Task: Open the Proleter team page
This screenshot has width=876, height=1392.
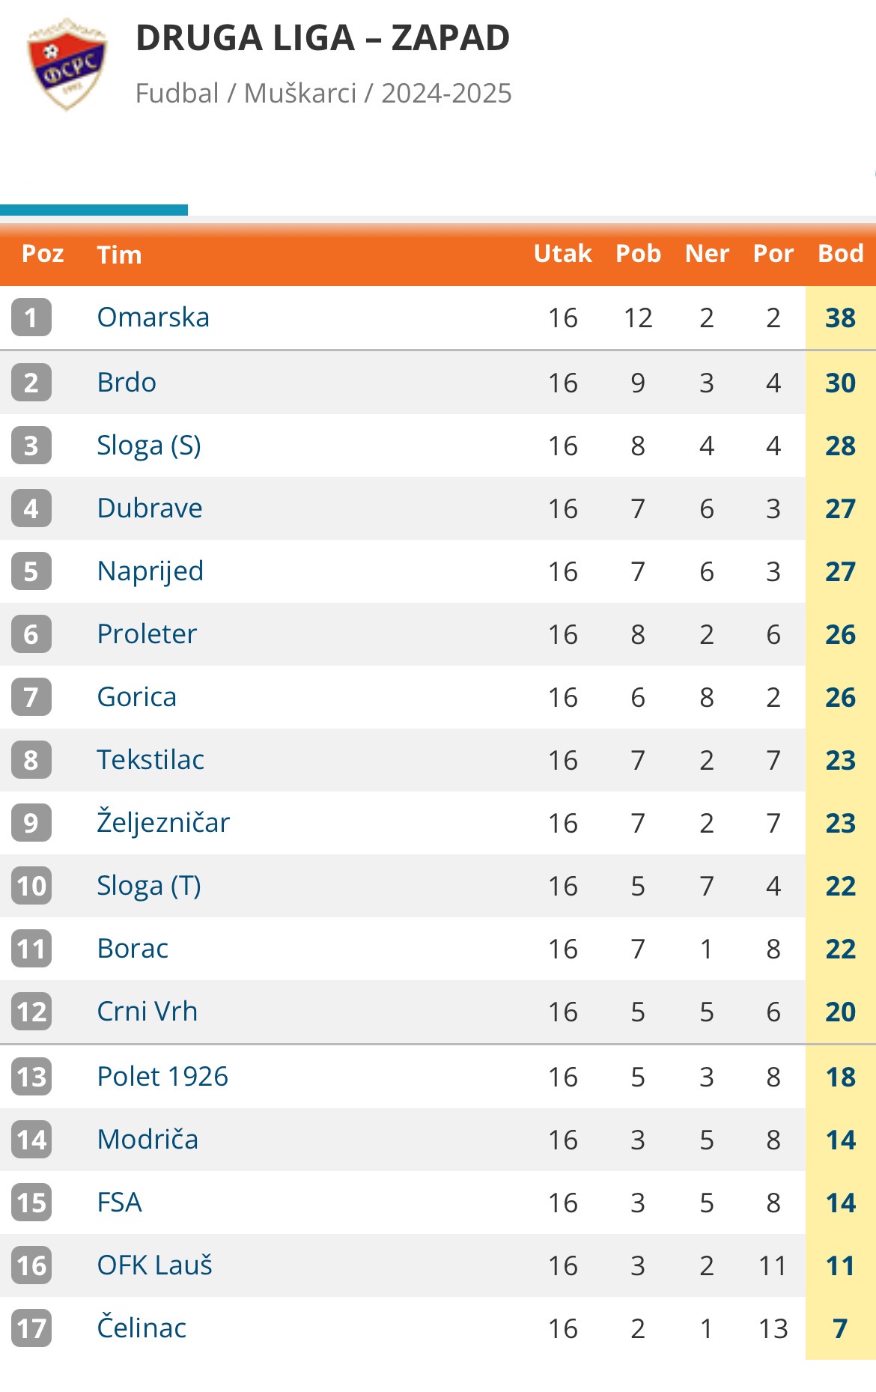Action: (147, 634)
